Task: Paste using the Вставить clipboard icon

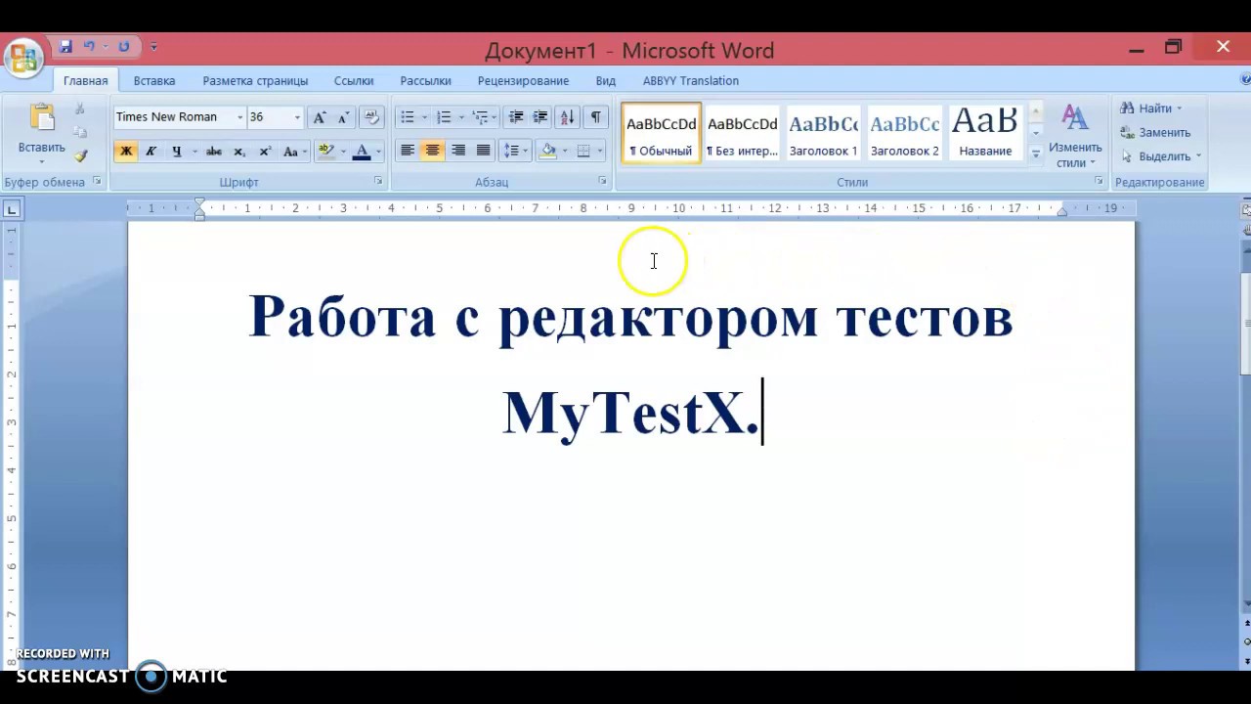Action: click(41, 119)
